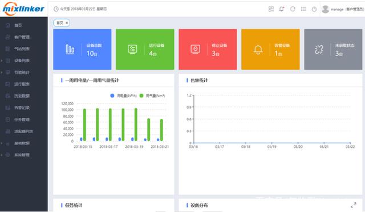Click the list view icon in top bar
Viewport: 365px width, 212px height.
pos(303,9)
